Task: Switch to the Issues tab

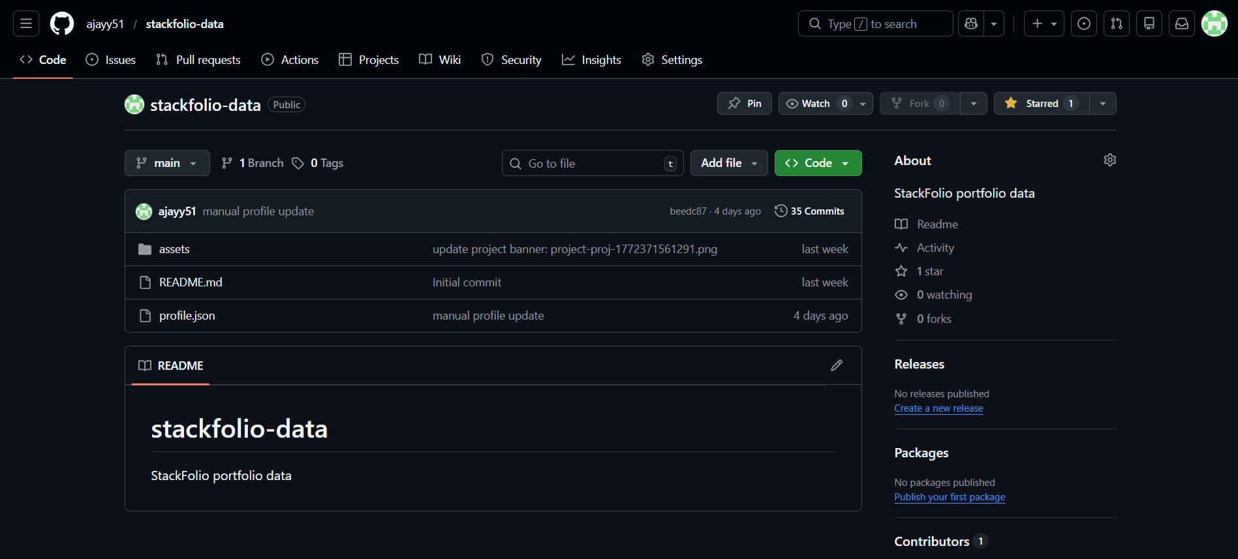Action: coord(111,59)
